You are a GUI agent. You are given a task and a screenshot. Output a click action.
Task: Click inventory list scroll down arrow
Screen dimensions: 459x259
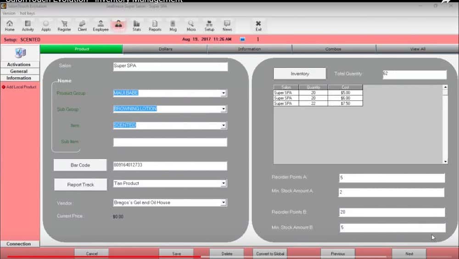point(445,162)
